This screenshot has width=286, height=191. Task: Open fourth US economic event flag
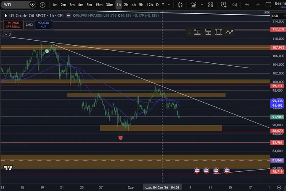(227, 170)
